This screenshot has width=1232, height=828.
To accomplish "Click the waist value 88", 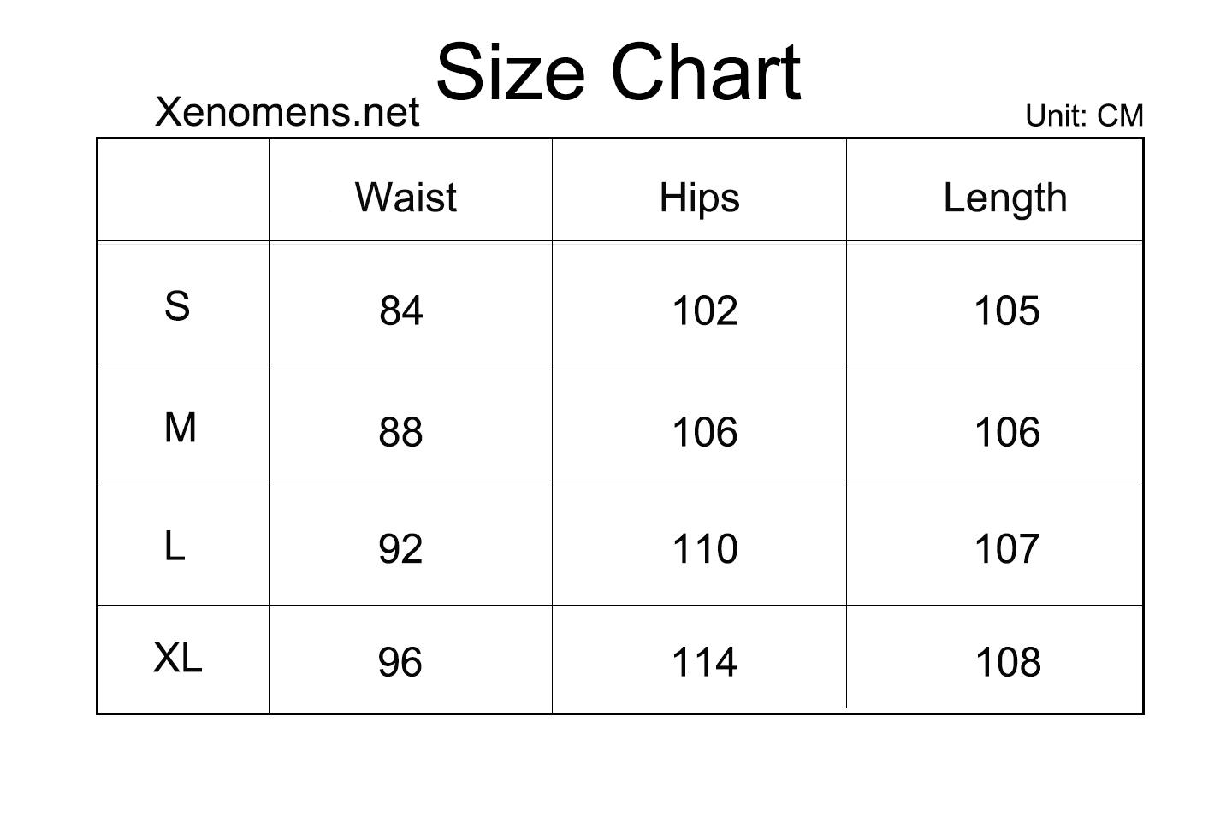I will [x=400, y=433].
